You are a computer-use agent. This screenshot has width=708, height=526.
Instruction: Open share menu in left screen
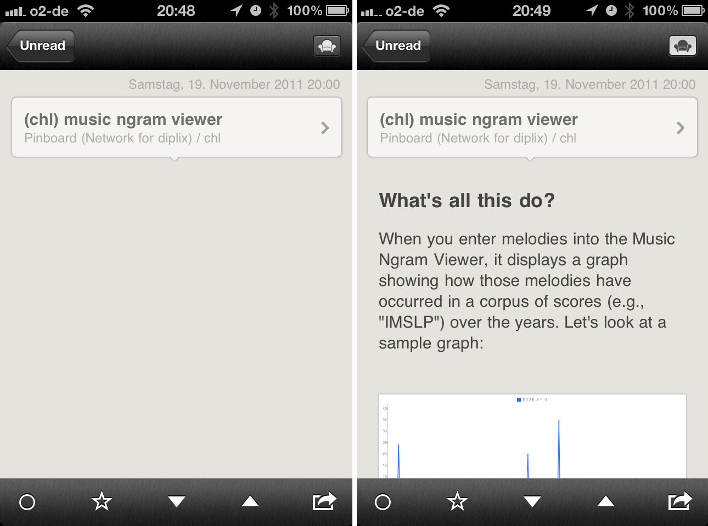(x=324, y=501)
